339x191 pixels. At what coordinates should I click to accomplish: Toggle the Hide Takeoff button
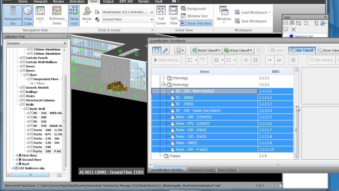(x=301, y=50)
